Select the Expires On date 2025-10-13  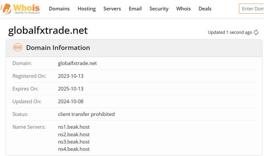[71, 89]
